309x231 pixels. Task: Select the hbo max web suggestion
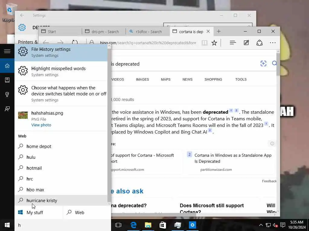click(61, 189)
